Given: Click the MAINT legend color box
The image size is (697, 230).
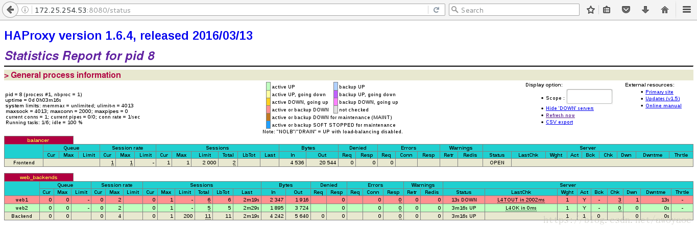Looking at the screenshot, I should pyautogui.click(x=268, y=117).
